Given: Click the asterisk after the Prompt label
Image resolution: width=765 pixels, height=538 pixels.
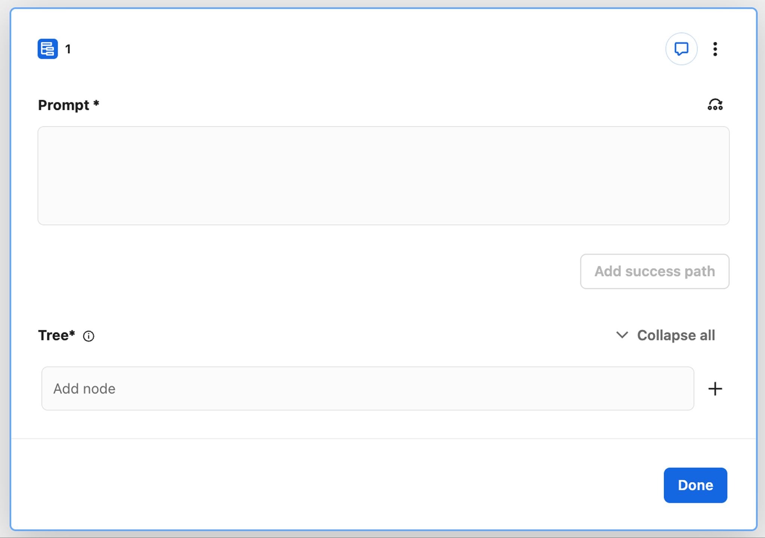Looking at the screenshot, I should [96, 103].
